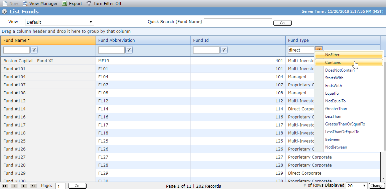Viewport: 386px width, 189px height.
Task: Open the filter menu for Fund Id
Action: pos(224,50)
